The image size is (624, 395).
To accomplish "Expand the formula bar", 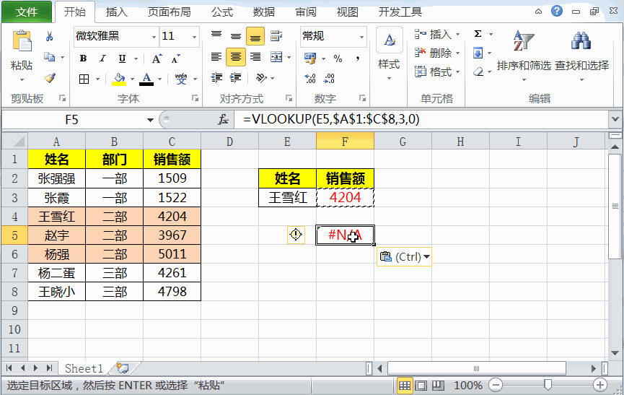I will [615, 119].
